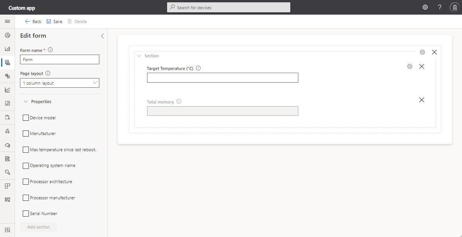462x237 pixels.
Task: Collapse the Properties list chevron
Action: pyautogui.click(x=26, y=102)
